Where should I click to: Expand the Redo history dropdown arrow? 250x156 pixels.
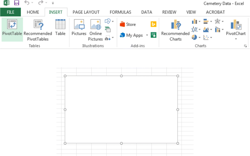pyautogui.click(x=46, y=3)
